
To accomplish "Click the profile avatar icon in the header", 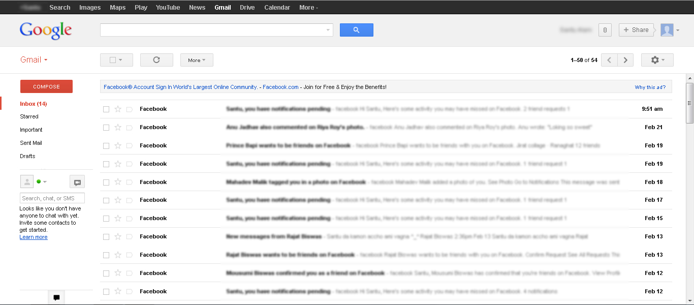I will click(x=667, y=30).
